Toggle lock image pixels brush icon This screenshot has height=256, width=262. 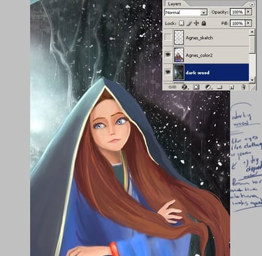click(x=189, y=23)
